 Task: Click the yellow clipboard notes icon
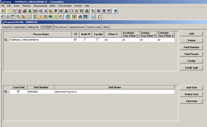click(x=99, y=17)
